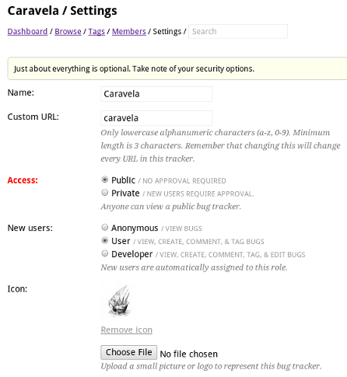Viewport: 347px width, 377px height.
Task: Open the Members navigation link
Action: (129, 31)
